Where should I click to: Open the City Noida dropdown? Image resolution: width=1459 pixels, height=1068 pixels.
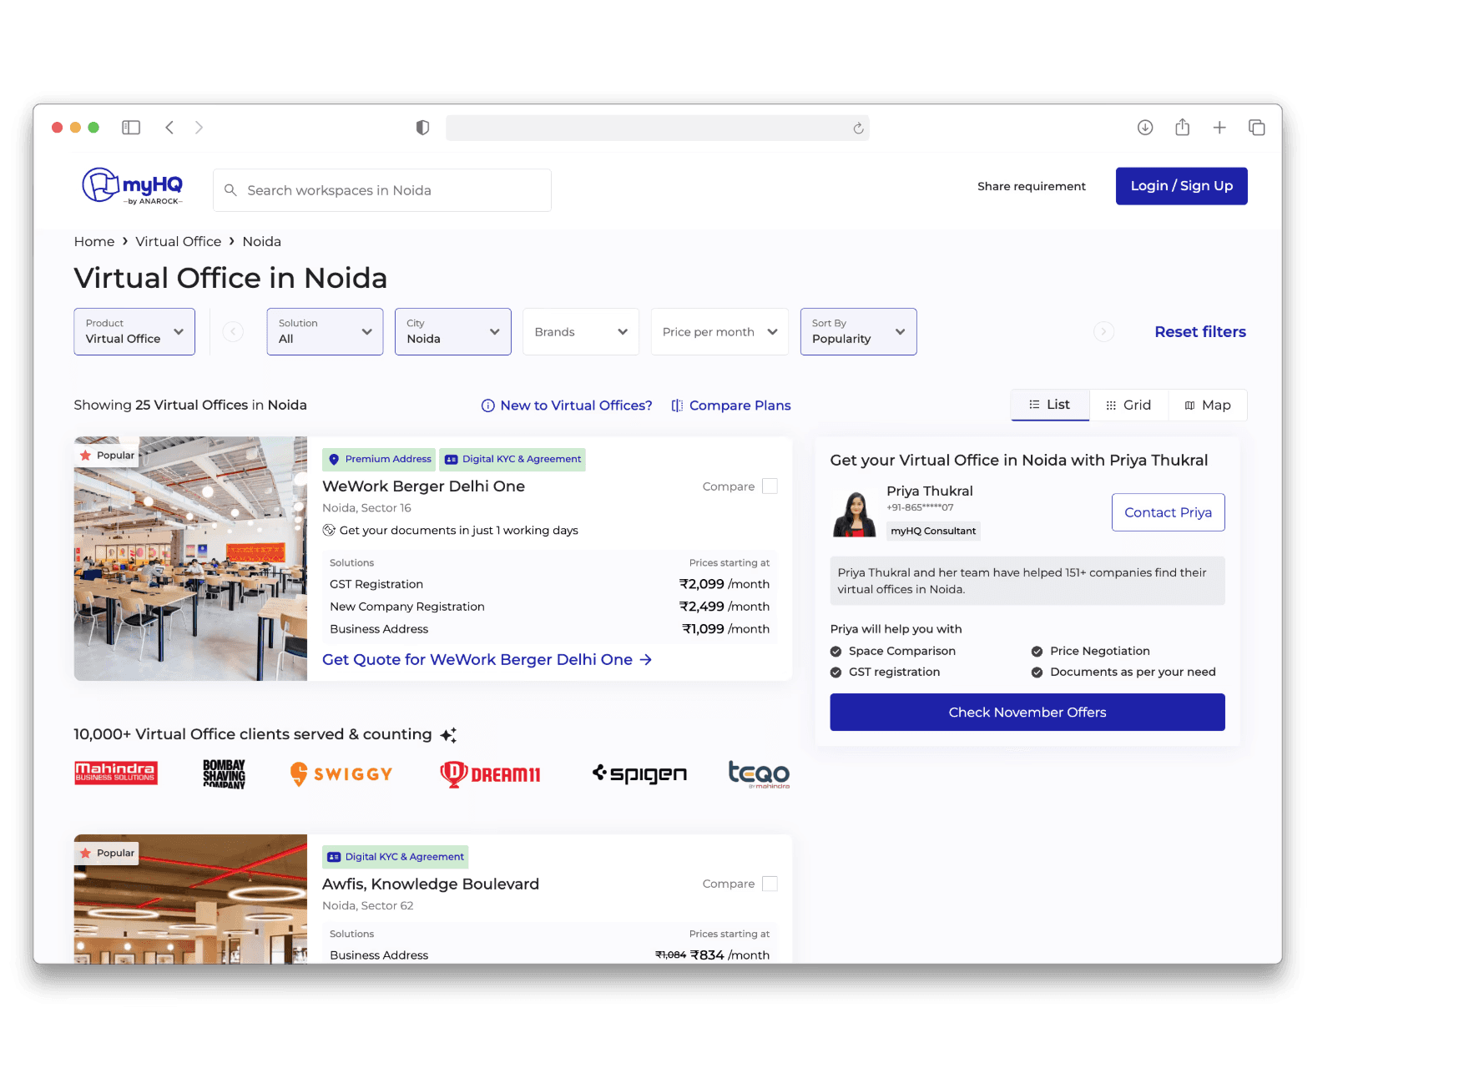pos(453,332)
